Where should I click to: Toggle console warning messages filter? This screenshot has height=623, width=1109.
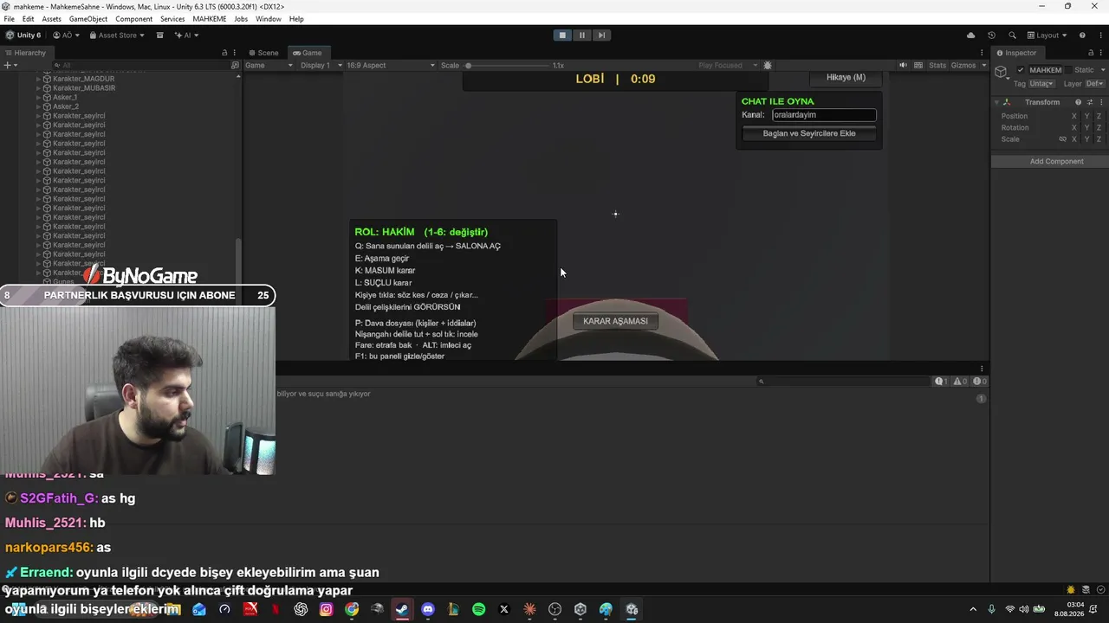pyautogui.click(x=959, y=382)
